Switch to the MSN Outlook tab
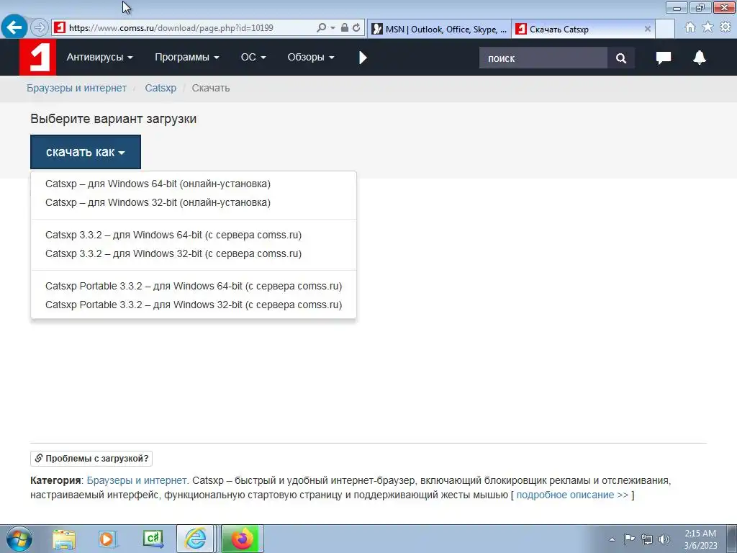This screenshot has width=737, height=553. 440,29
